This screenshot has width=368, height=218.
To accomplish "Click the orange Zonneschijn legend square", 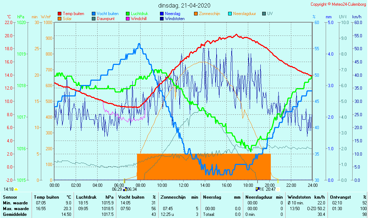I will (196, 14).
